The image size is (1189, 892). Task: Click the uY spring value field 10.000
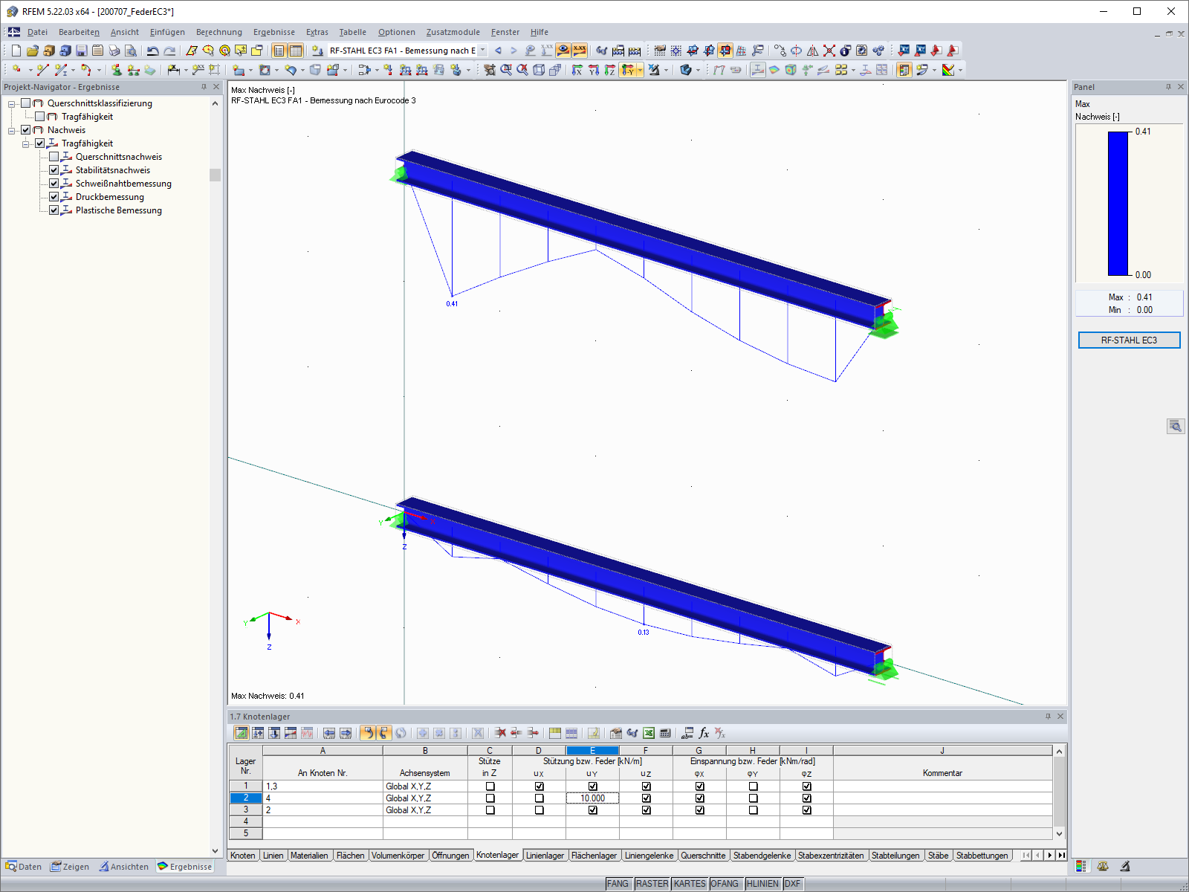coord(592,798)
